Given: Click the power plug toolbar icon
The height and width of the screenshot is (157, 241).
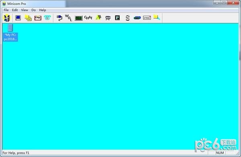Looking at the screenshot, I should (x=59, y=18).
